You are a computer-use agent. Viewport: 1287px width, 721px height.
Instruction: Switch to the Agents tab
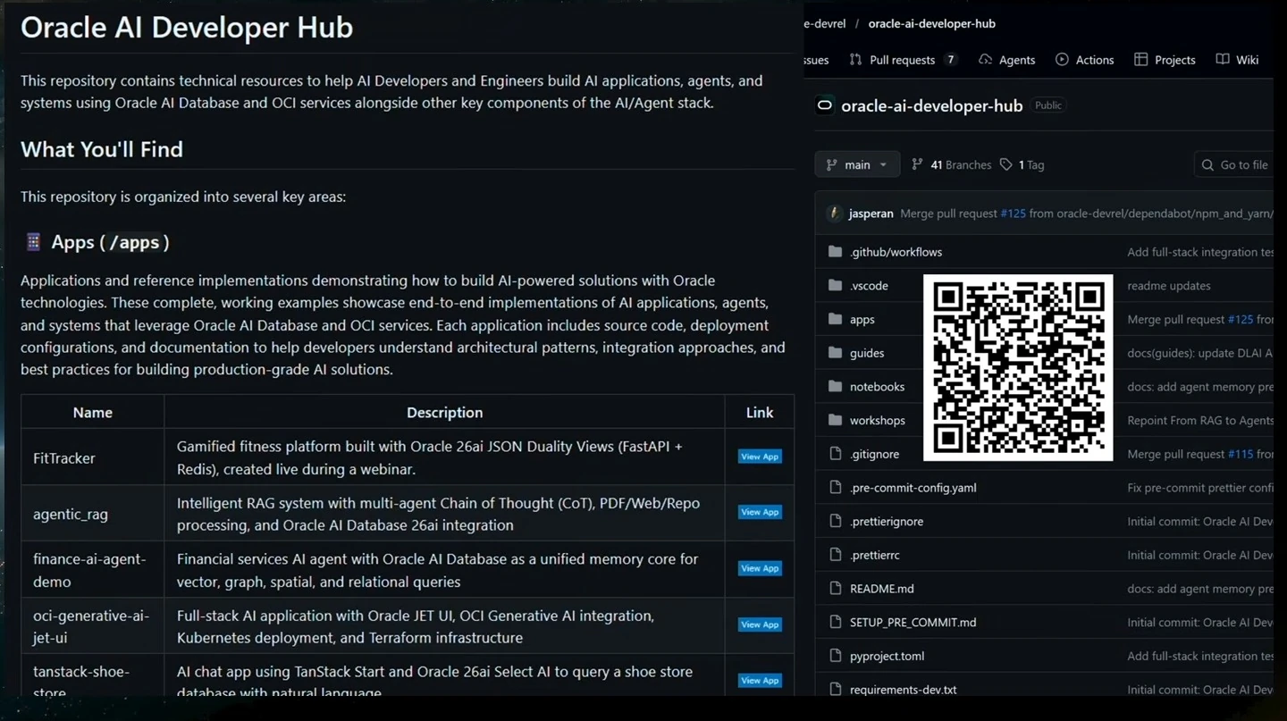click(x=1007, y=60)
